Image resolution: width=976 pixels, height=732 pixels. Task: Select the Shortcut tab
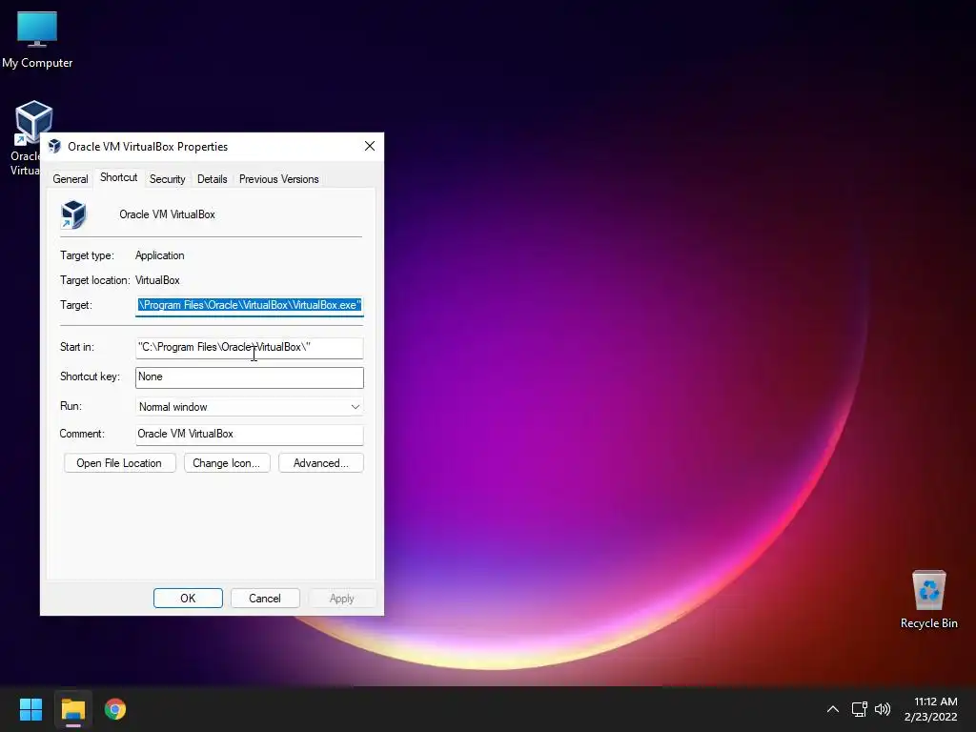click(x=119, y=177)
